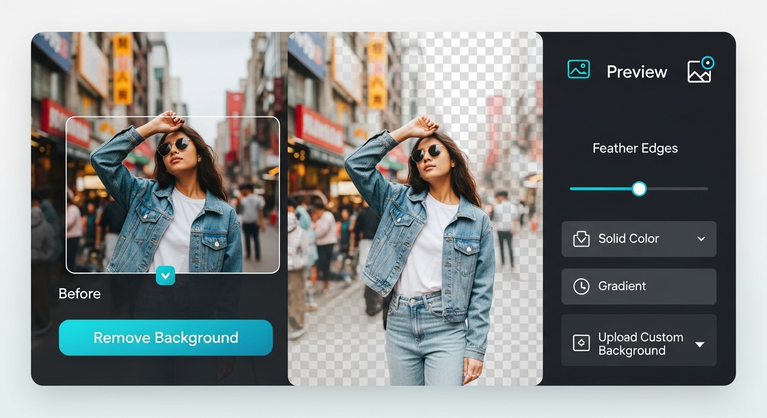Screen dimensions: 767x418
Task: Expand the Solid Color dropdown arrow
Action: (701, 239)
